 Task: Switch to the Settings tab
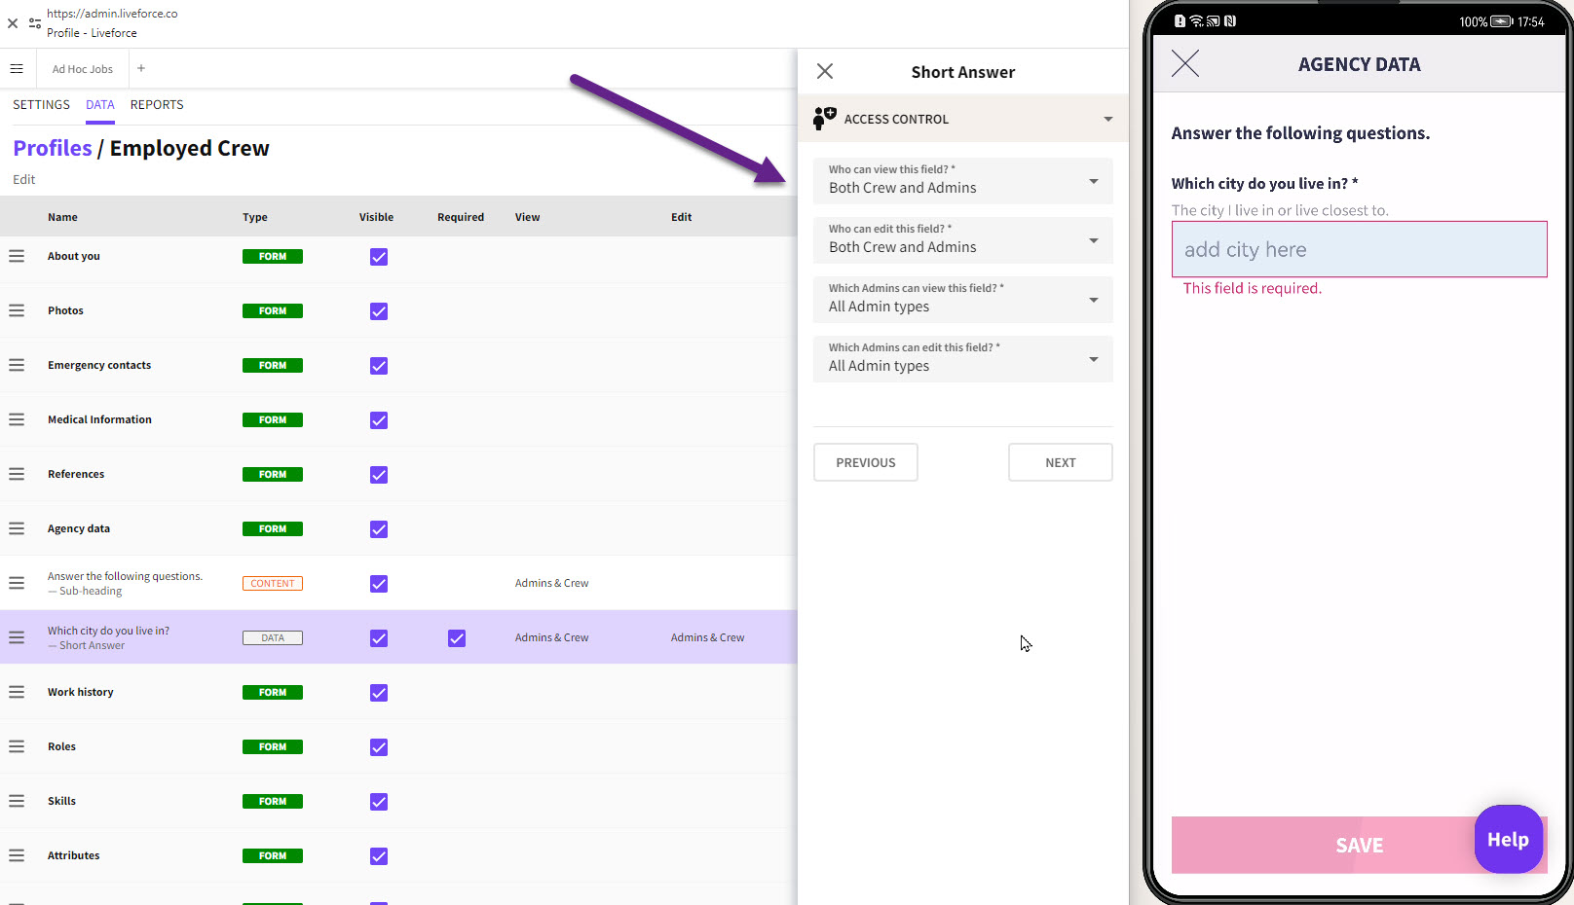click(41, 105)
